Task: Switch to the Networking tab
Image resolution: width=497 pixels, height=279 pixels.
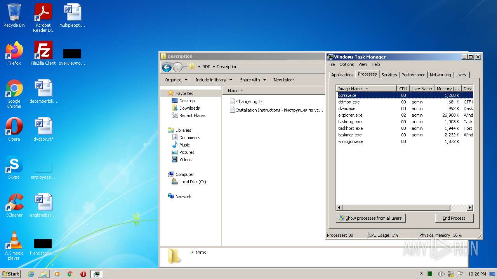Action: pos(440,75)
